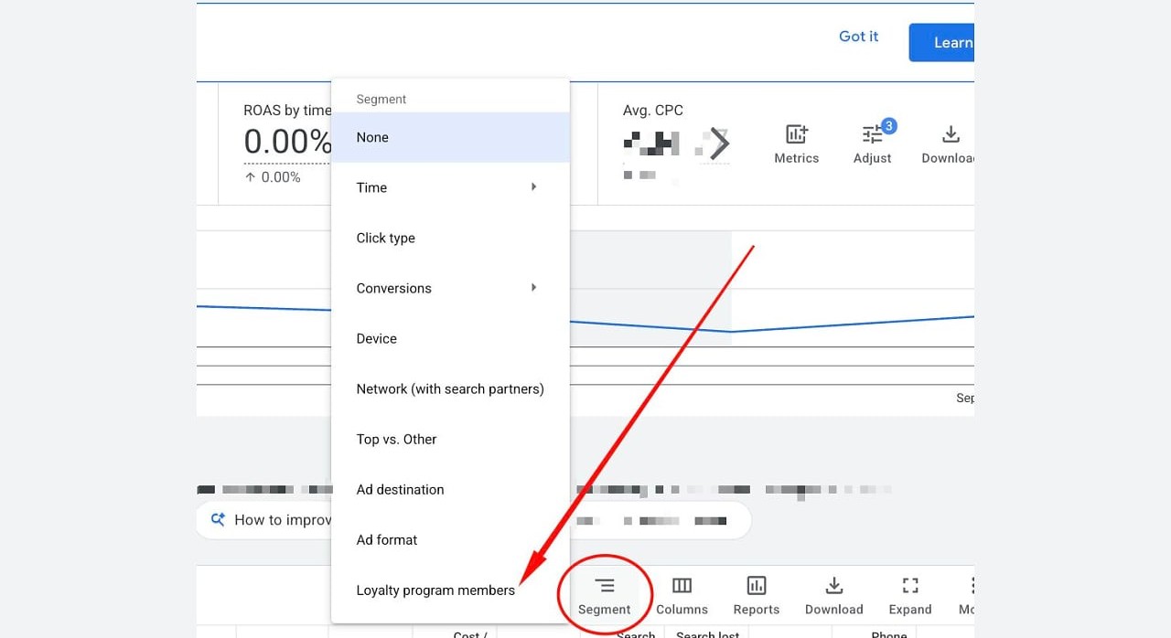This screenshot has width=1171, height=638.
Task: Select None in Segment menu
Action: 450,137
